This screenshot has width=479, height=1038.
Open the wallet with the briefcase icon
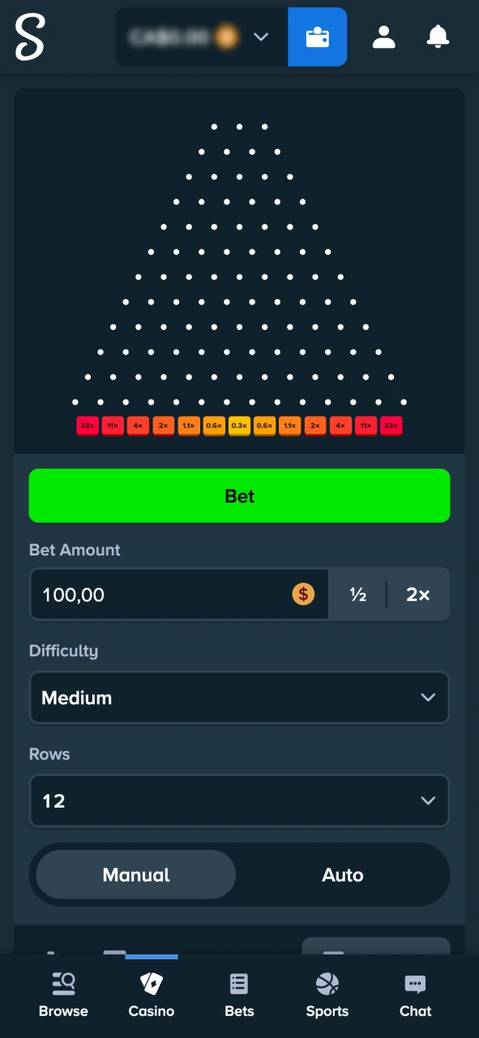(x=317, y=36)
